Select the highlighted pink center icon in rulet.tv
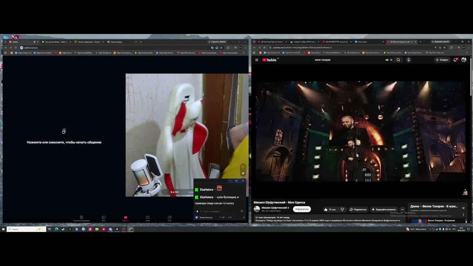This screenshot has width=473, height=266. pos(126,217)
